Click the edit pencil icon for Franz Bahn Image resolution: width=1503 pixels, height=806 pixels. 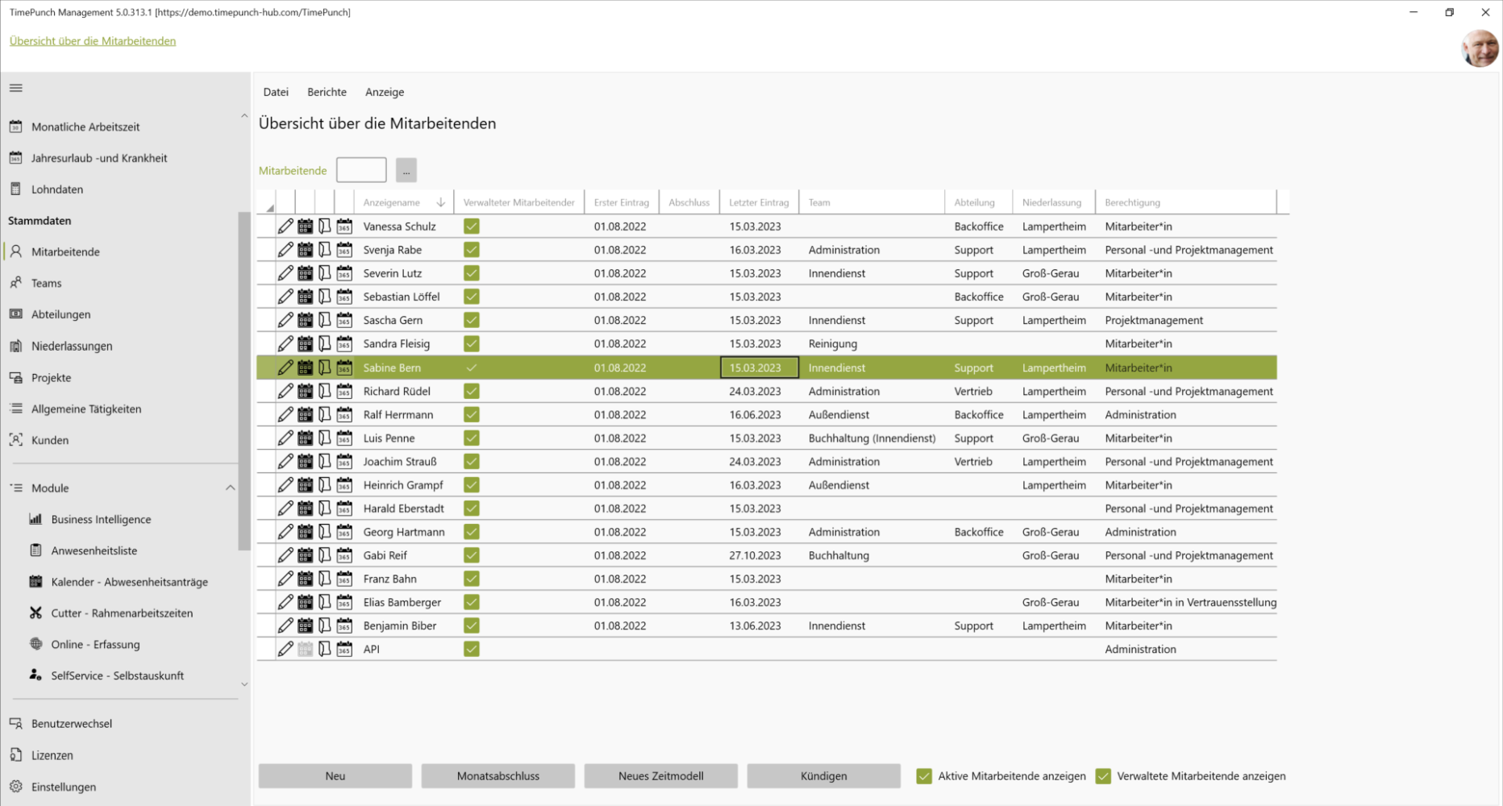[285, 579]
